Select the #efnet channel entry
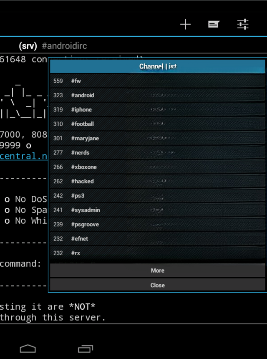 pos(157,239)
